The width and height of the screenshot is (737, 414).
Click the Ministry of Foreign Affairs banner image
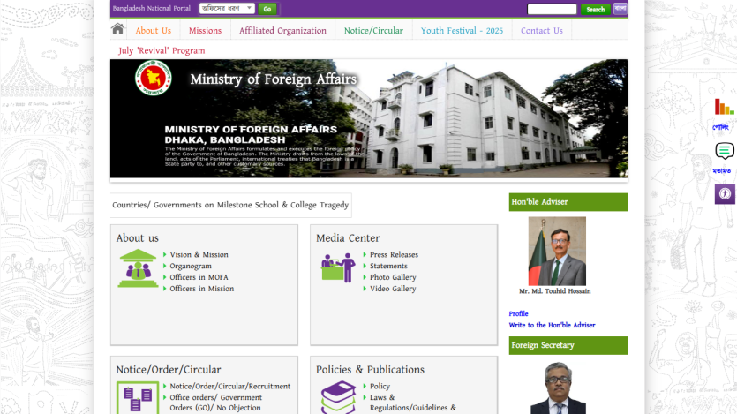point(369,118)
